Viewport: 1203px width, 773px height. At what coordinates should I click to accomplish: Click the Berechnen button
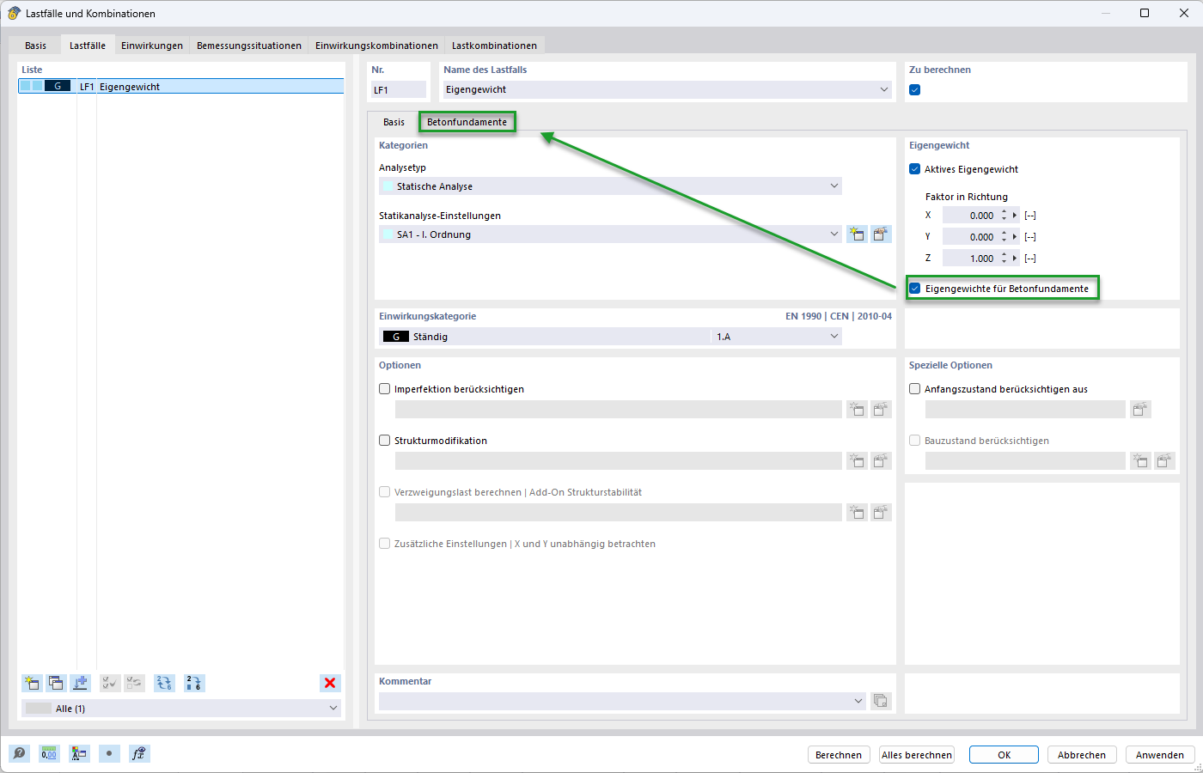pyautogui.click(x=839, y=755)
